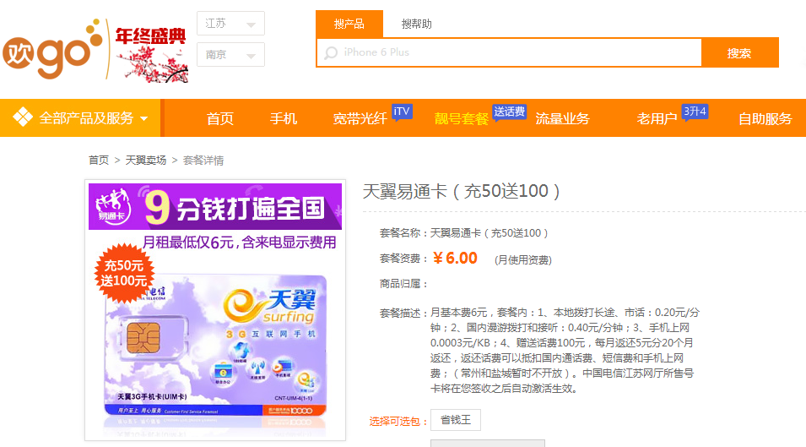The height and width of the screenshot is (447, 806).
Task: Click the ¥6.00 price text
Action: tap(456, 259)
